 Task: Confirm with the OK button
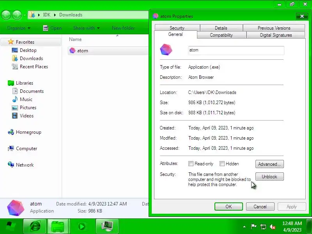pos(229,207)
